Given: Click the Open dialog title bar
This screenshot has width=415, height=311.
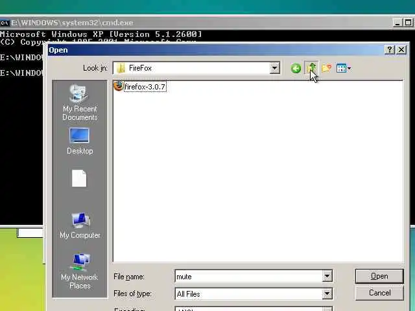Looking at the screenshot, I should click(x=216, y=50).
